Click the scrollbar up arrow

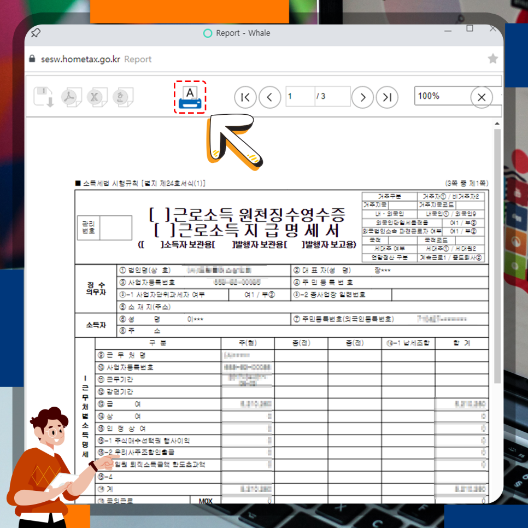click(497, 124)
